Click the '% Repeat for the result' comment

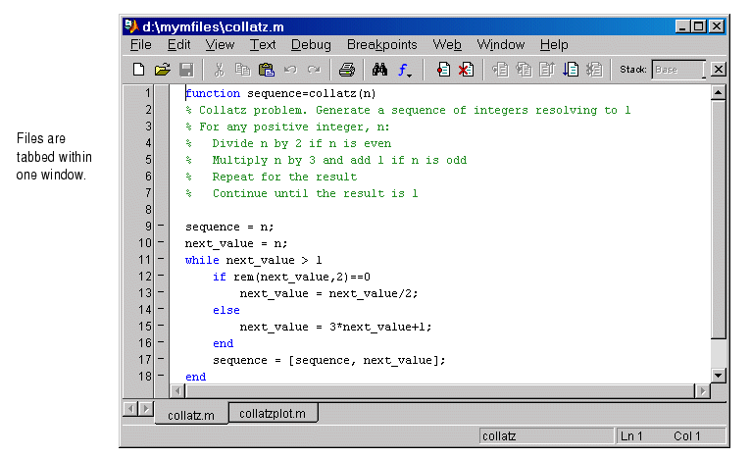coord(272,177)
